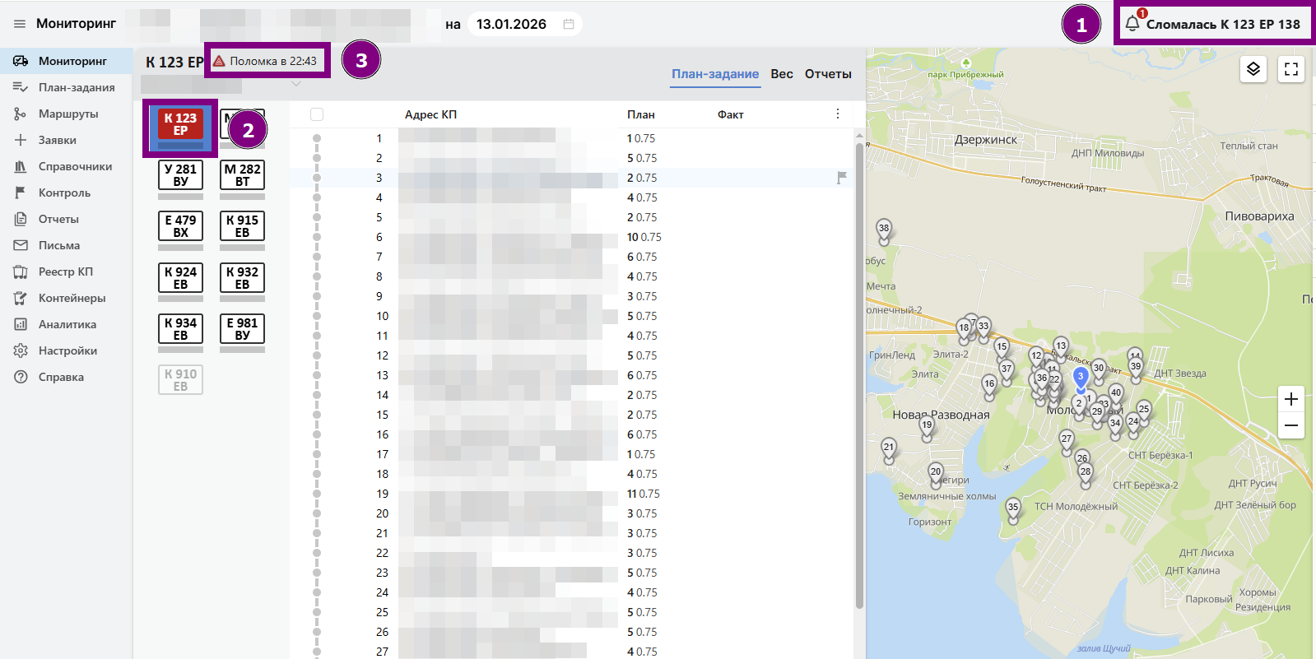Viewport: 1316px width, 659px height.
Task: Switch to the Вес tab
Action: pyautogui.click(x=781, y=74)
